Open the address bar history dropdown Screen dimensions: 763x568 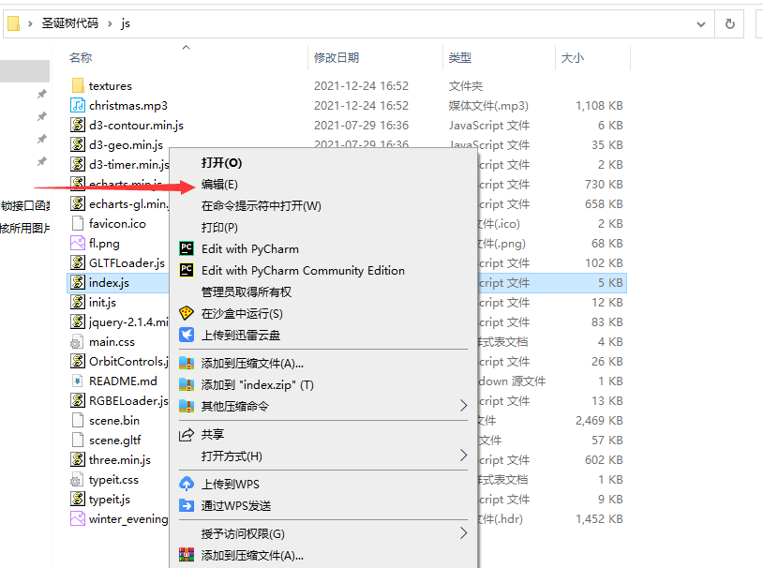(x=701, y=23)
